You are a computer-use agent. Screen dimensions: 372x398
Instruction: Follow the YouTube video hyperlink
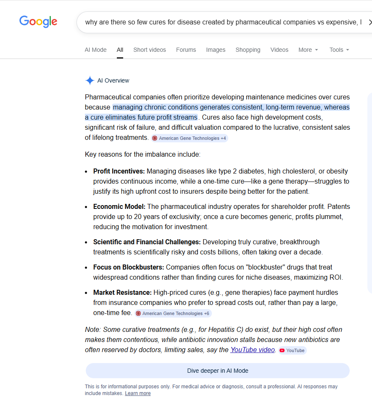(x=252, y=350)
